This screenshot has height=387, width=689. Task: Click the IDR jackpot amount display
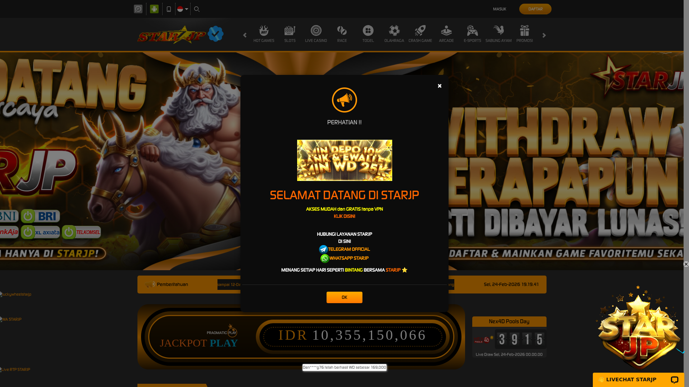pyautogui.click(x=352, y=335)
